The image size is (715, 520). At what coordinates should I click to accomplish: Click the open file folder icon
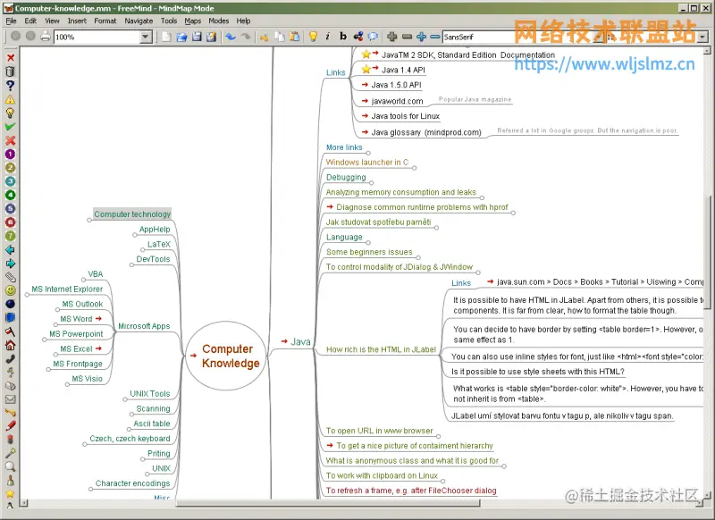coord(181,37)
